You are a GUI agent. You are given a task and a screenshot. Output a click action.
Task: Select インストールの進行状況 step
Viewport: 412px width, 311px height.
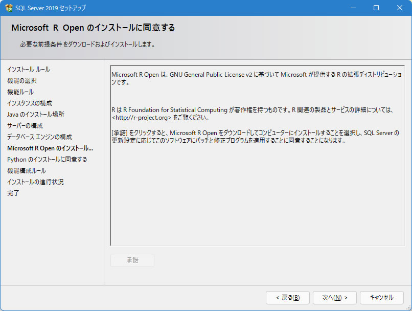[35, 182]
